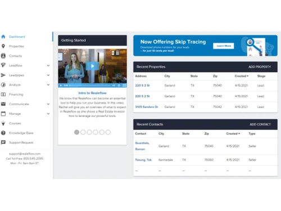
Task: Select the fourth Getting Started carousel dot
Action: [96, 132]
